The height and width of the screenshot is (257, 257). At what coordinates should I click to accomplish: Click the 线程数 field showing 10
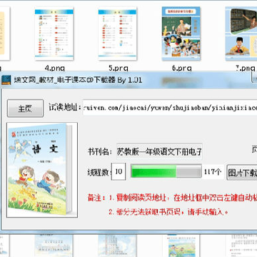pos(119,171)
